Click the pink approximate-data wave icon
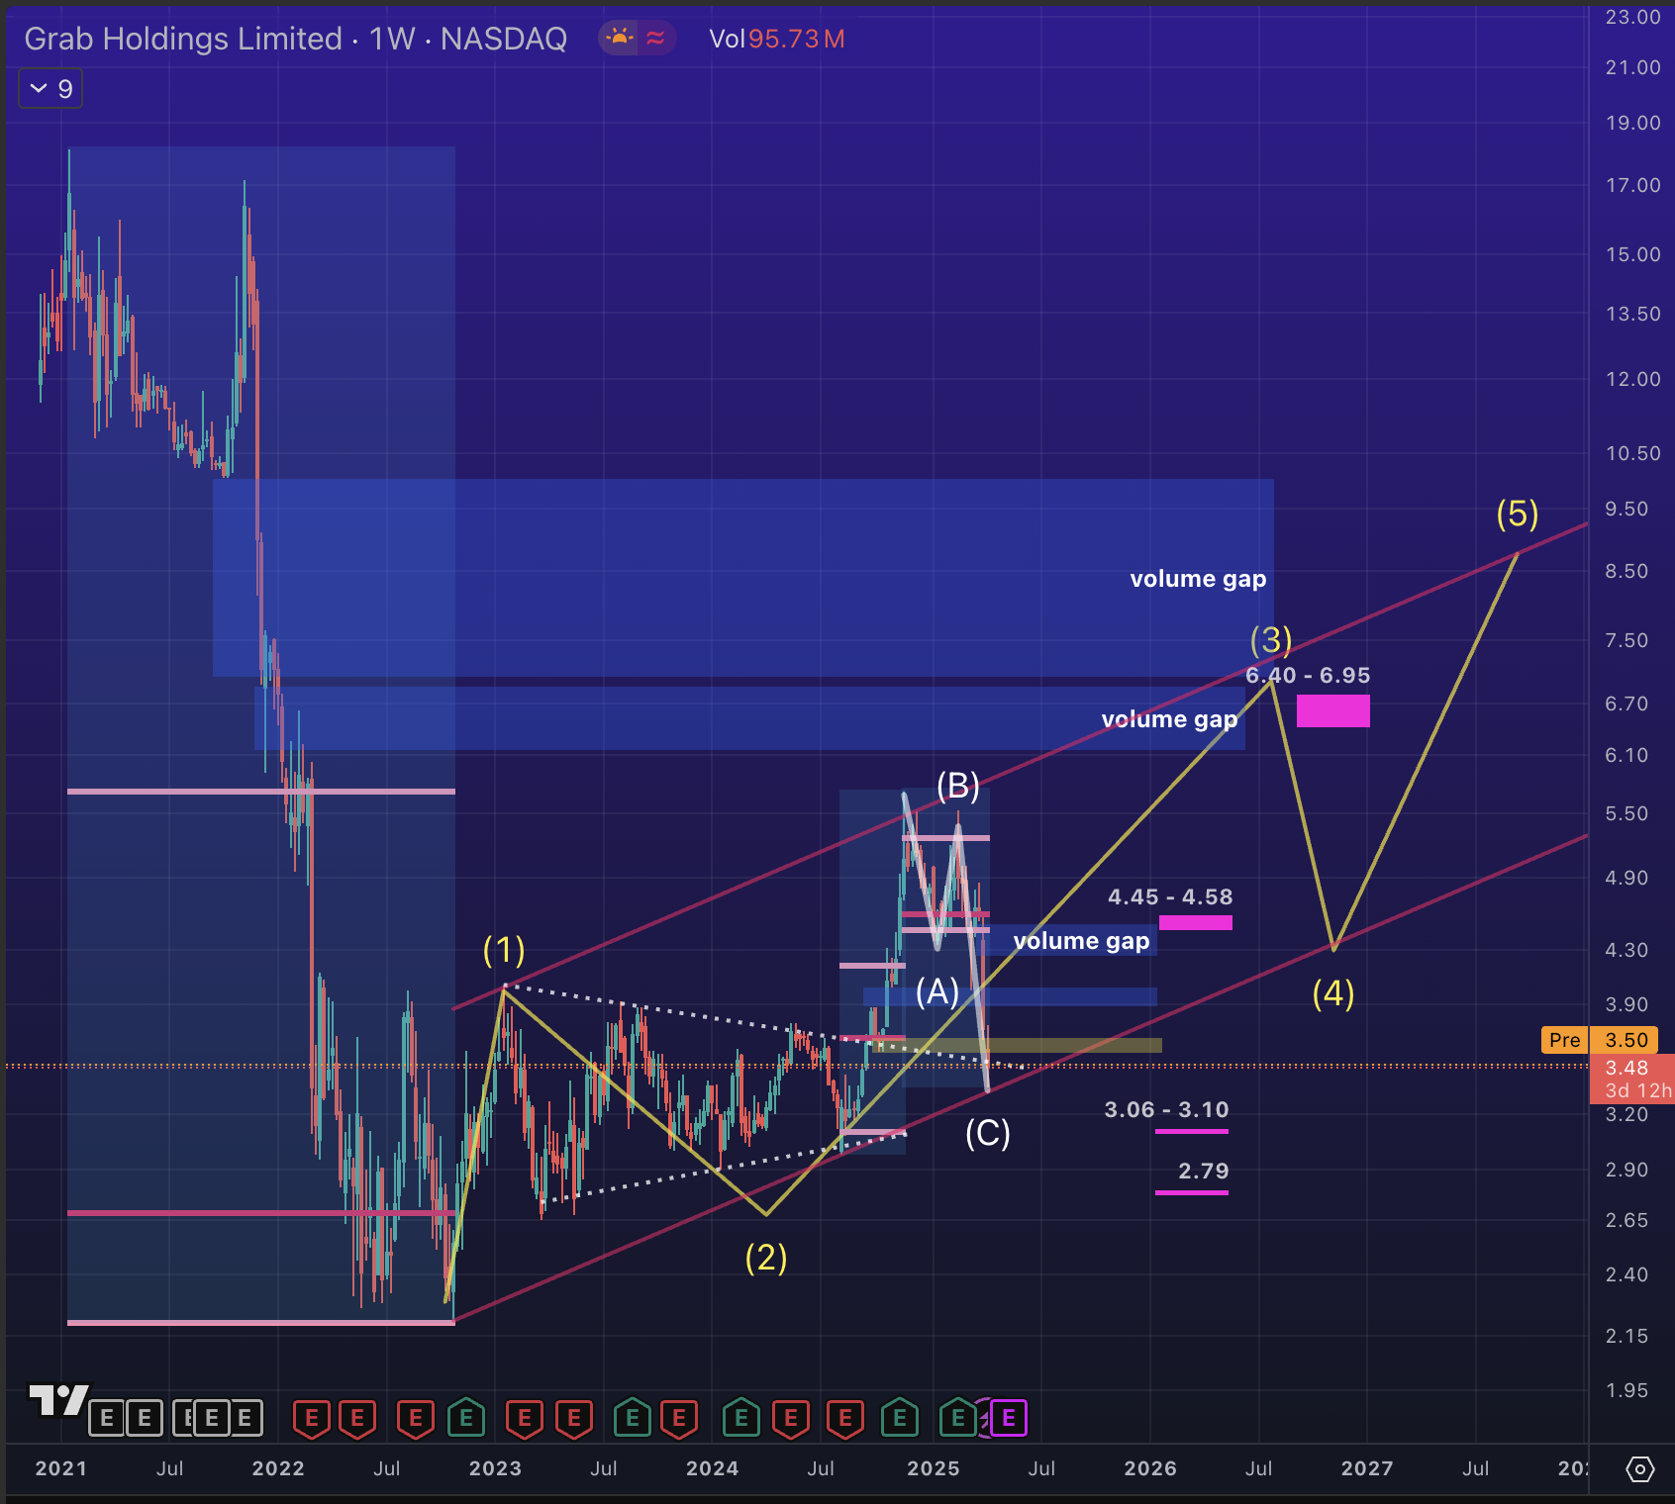 point(655,39)
